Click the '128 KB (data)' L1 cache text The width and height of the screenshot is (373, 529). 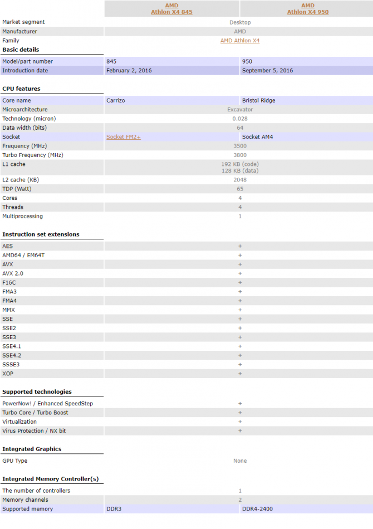240,171
